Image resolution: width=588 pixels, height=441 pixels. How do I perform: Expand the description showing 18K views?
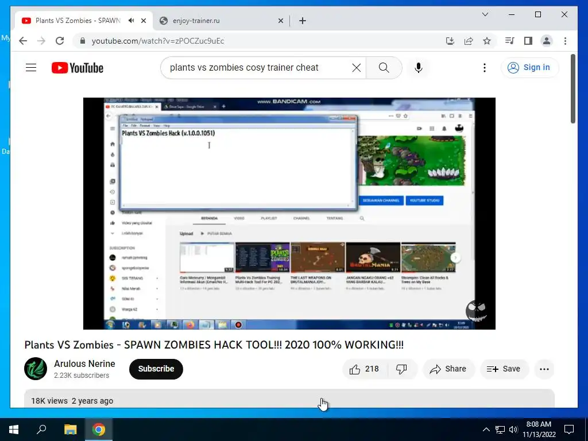(289, 399)
